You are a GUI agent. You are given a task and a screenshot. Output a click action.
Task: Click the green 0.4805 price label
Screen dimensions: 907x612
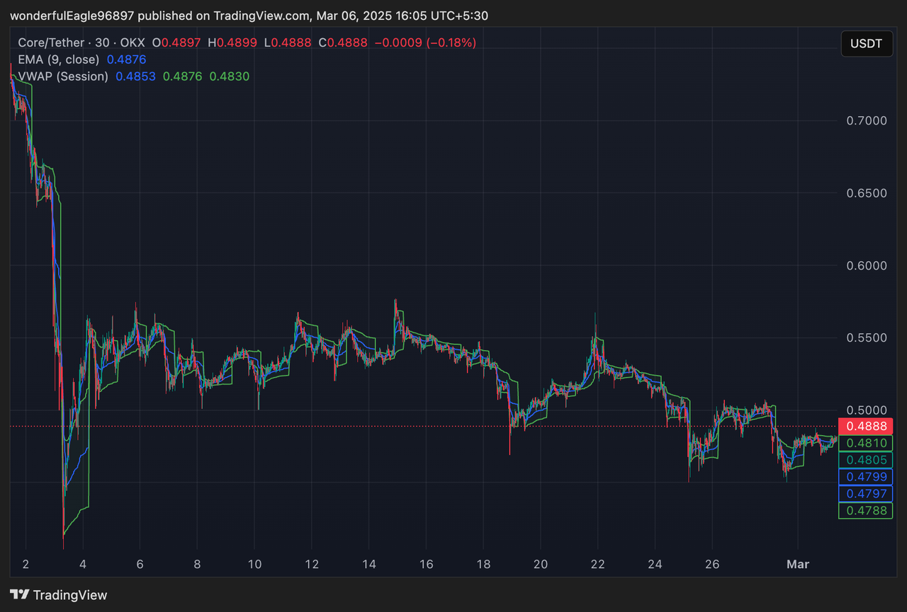pos(865,460)
